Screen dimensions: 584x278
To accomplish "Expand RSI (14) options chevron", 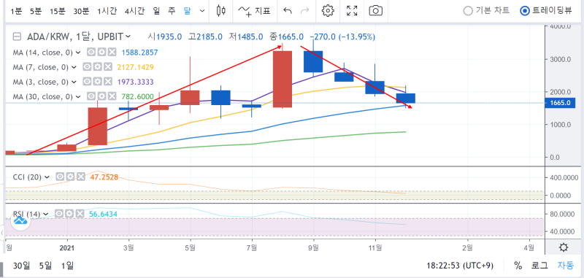I will pyautogui.click(x=45, y=214).
